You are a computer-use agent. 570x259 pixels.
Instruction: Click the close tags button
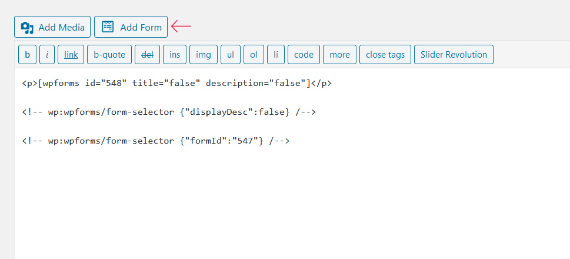coord(385,55)
